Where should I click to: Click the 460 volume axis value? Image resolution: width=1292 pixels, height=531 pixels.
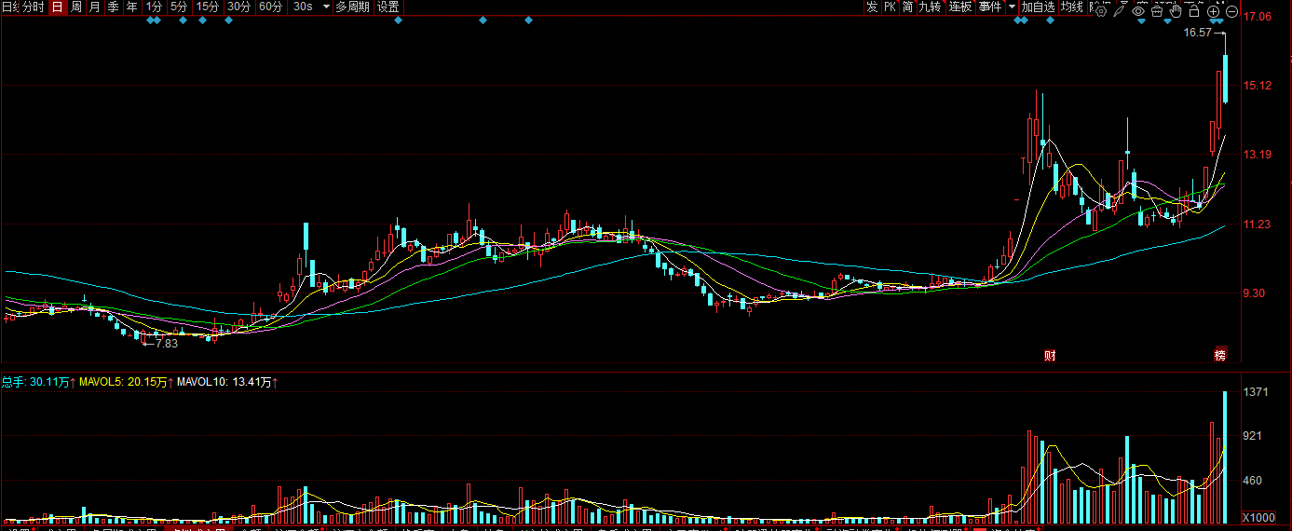(1254, 480)
